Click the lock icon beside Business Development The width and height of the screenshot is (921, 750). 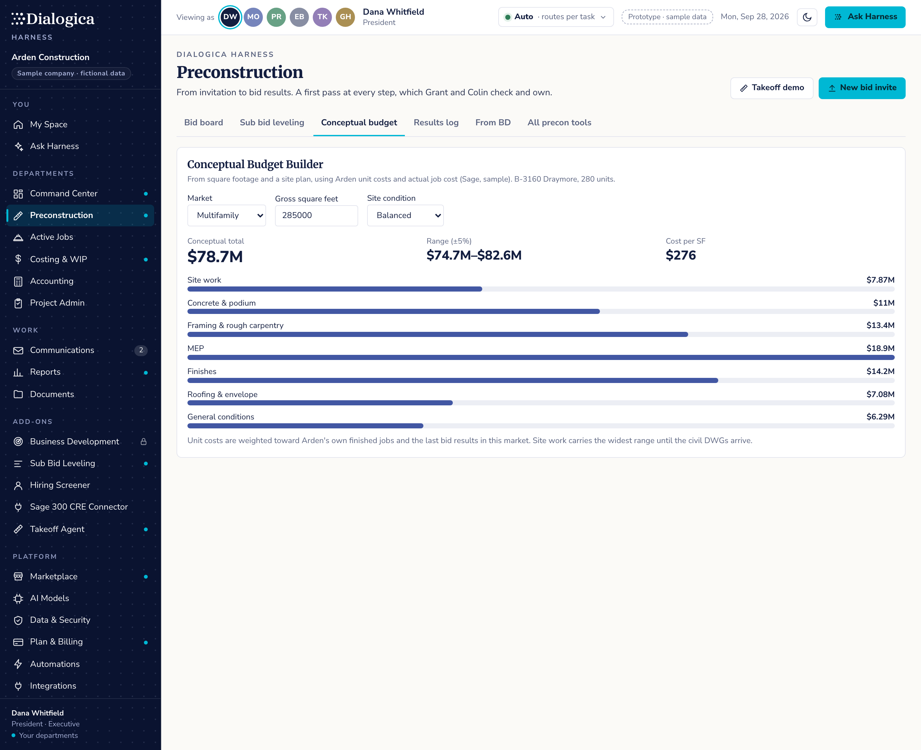(x=144, y=441)
